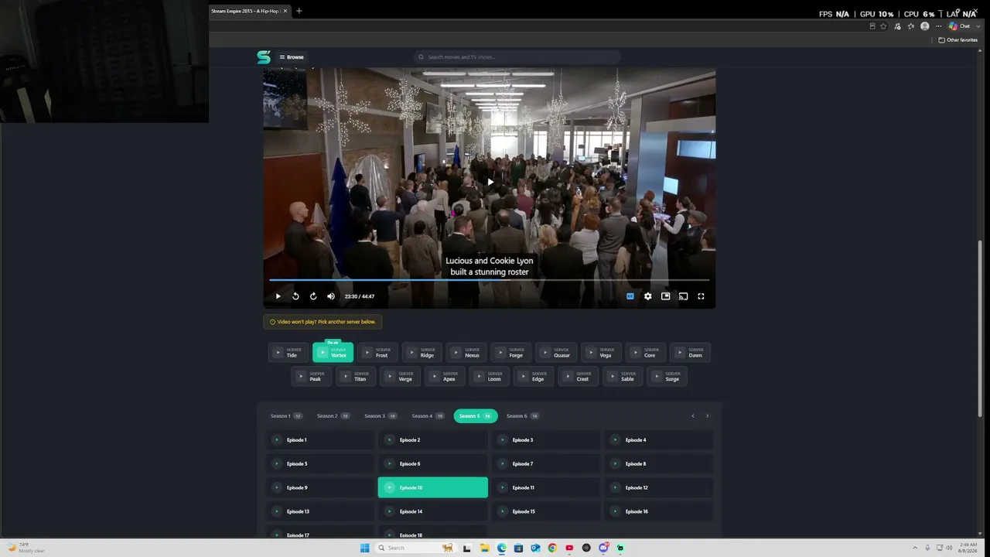Select the Season 5 tab
Screen dimensions: 990x557
coord(476,416)
